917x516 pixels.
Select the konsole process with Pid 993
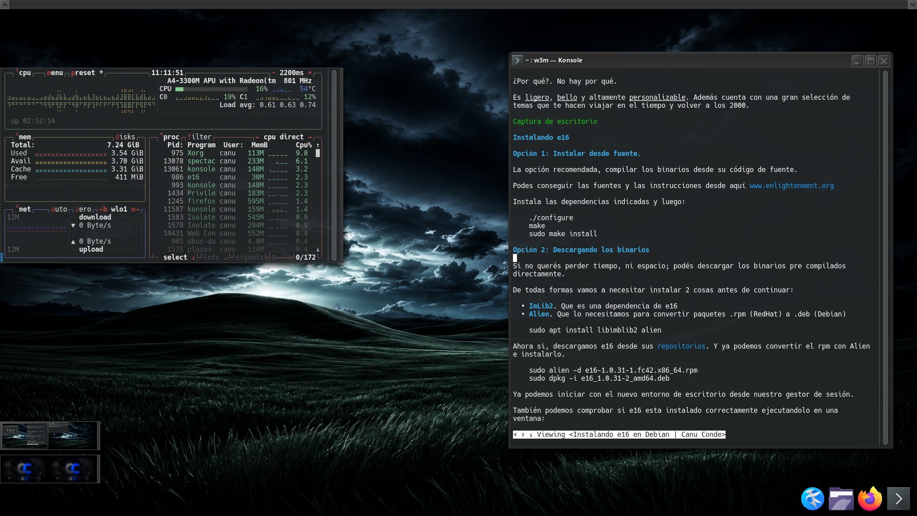[236, 185]
